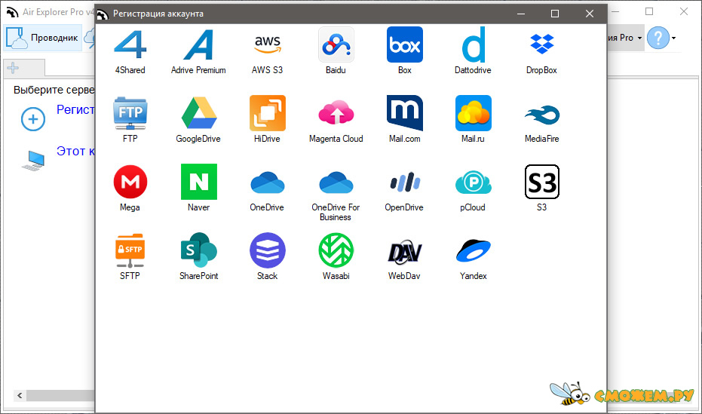Pick AWS S3 from the list
This screenshot has height=414, width=702.
267,45
